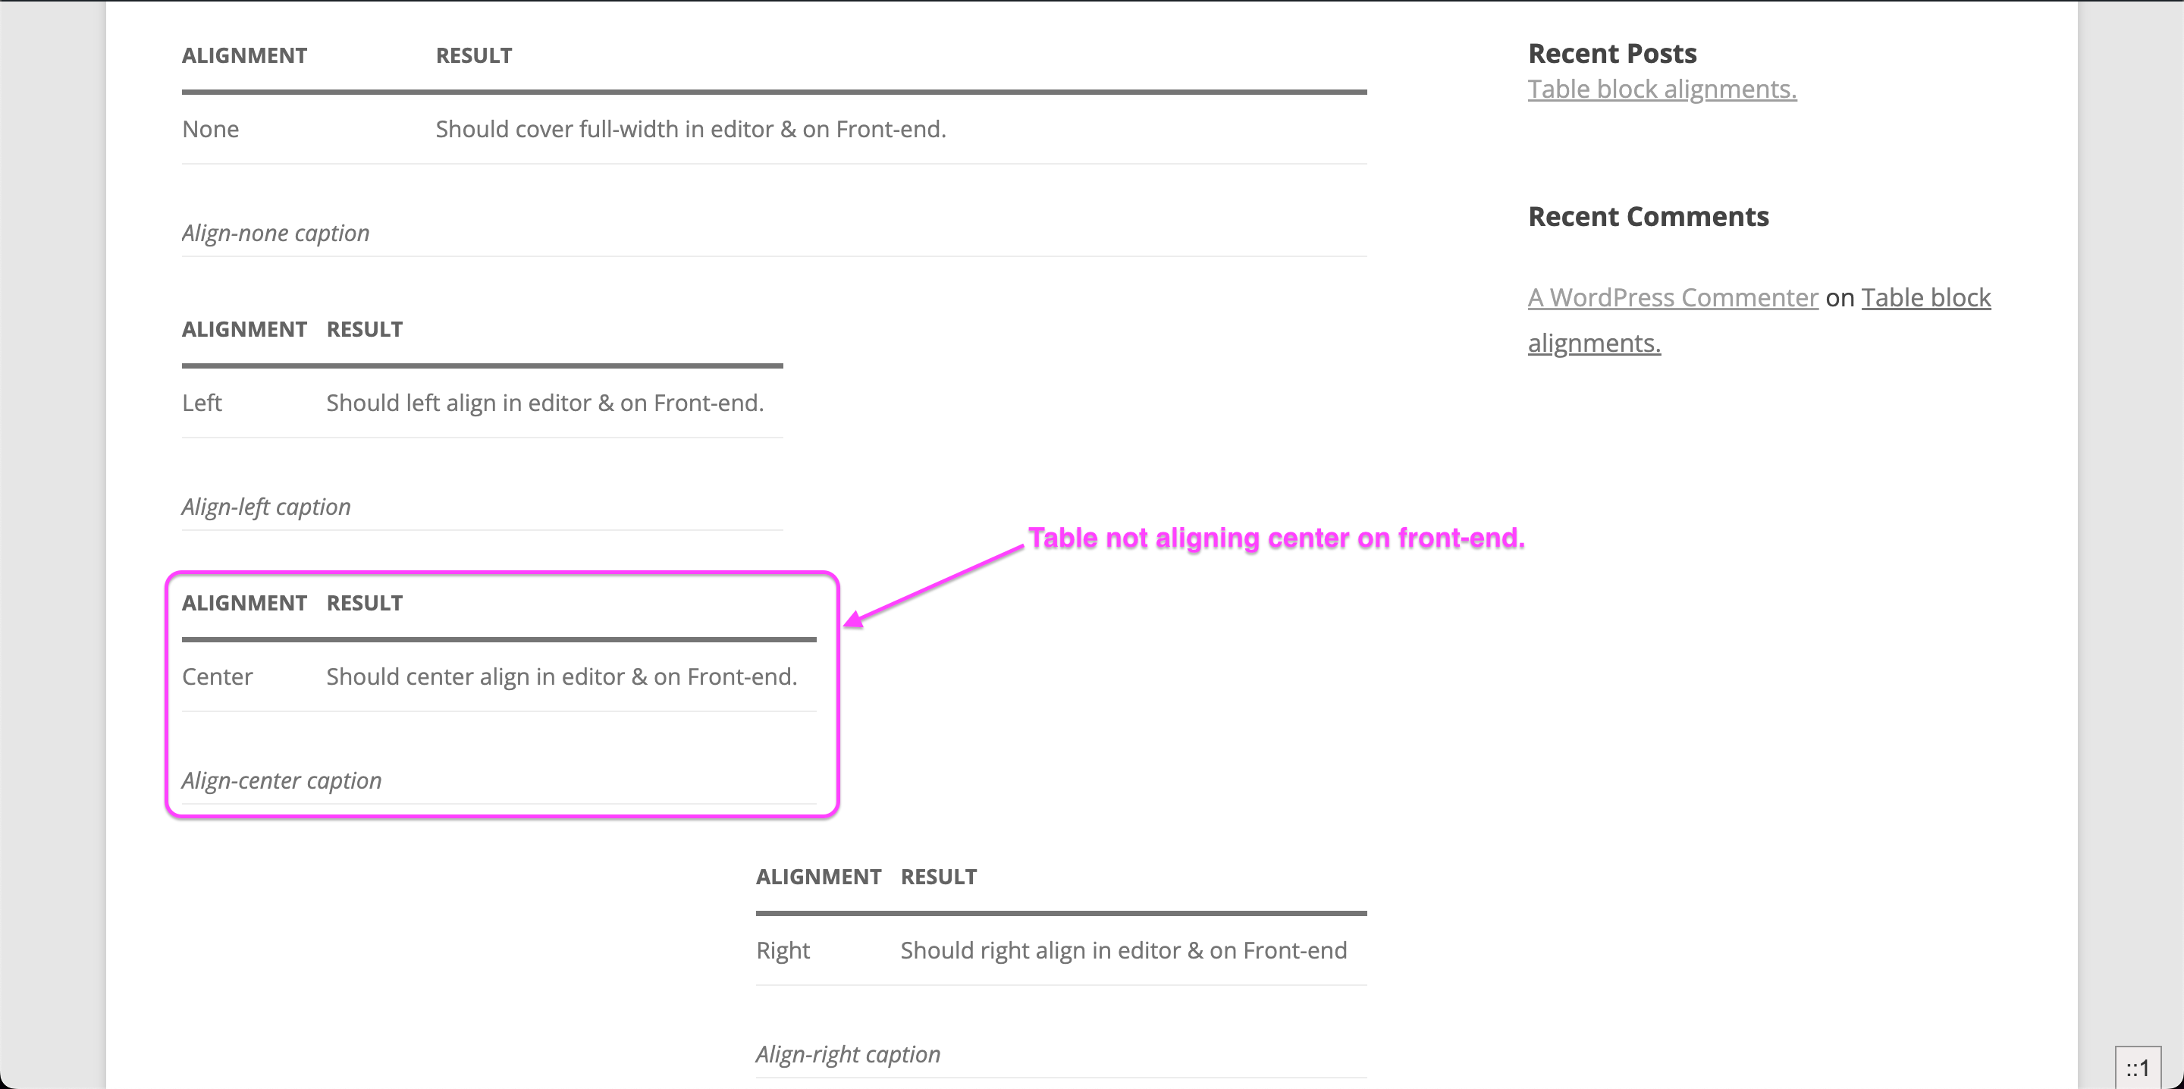Click the 'None' cell in first table
Image resolution: width=2184 pixels, height=1089 pixels.
click(210, 129)
